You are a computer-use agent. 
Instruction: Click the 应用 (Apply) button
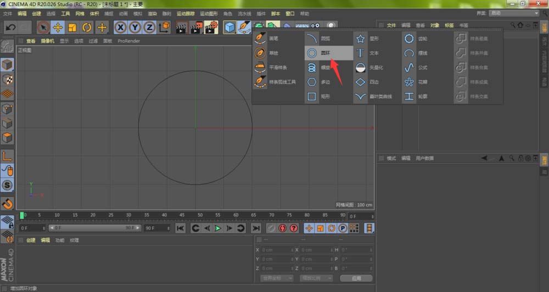[356, 278]
